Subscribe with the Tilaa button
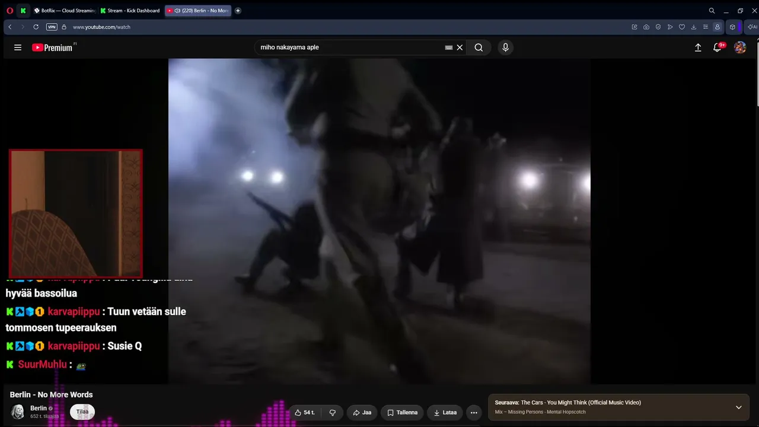This screenshot has height=427, width=759. [x=82, y=412]
